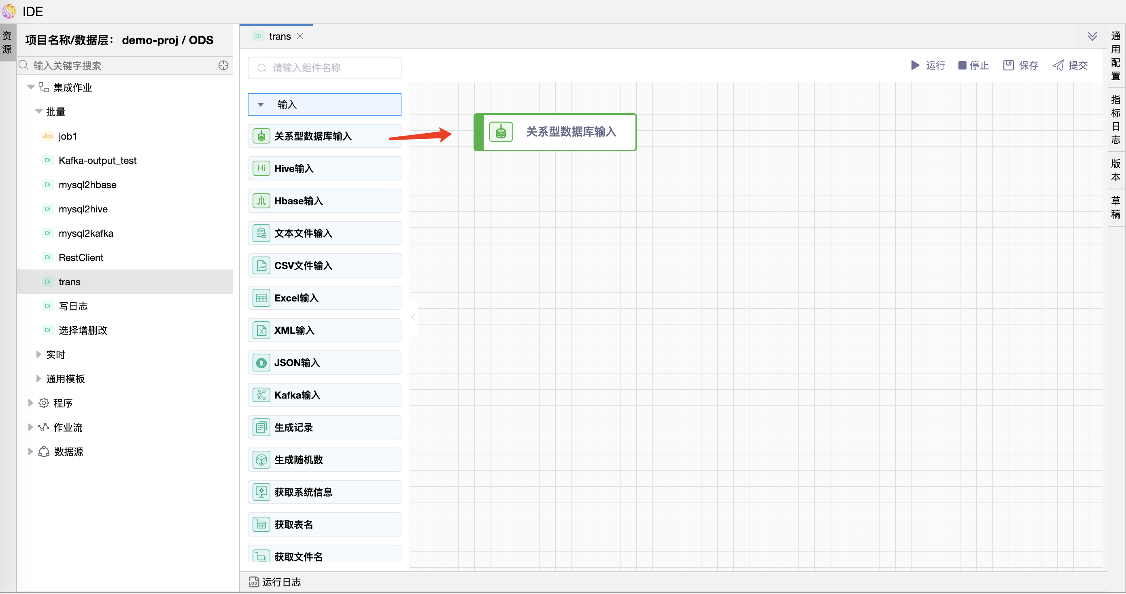Collapse component panel with left chevron handle
The width and height of the screenshot is (1126, 594).
pyautogui.click(x=413, y=318)
